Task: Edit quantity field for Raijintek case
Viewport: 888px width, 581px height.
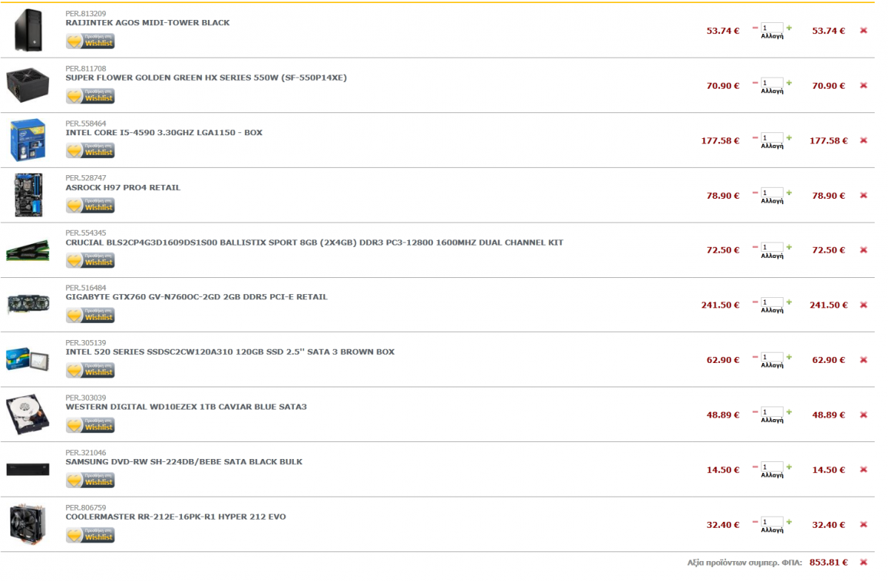Action: 772,28
